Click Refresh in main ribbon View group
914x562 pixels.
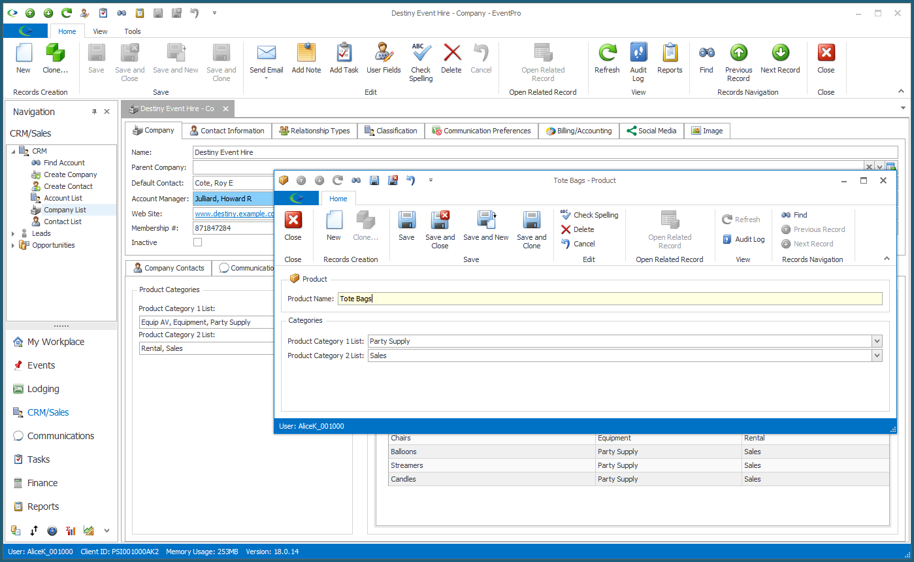(x=607, y=58)
